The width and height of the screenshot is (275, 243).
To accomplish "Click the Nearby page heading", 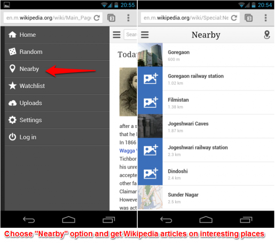I will 206,35.
